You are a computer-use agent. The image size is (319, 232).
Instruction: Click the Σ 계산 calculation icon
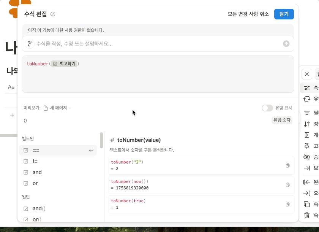tap(308, 134)
